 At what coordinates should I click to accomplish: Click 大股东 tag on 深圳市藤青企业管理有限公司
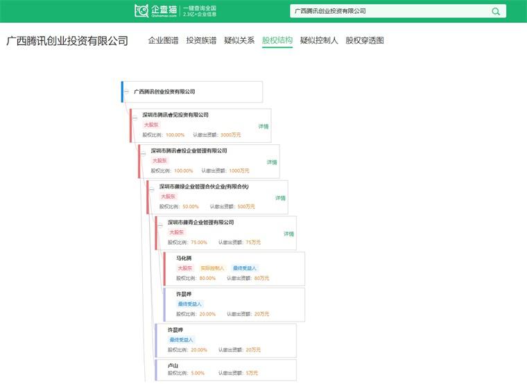pyautogui.click(x=176, y=232)
